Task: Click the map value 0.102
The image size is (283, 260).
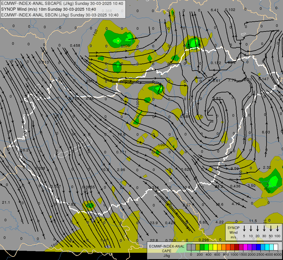Action: (230, 10)
